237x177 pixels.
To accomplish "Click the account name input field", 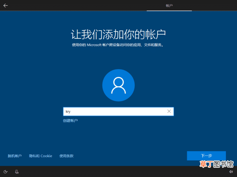I will (118, 111).
